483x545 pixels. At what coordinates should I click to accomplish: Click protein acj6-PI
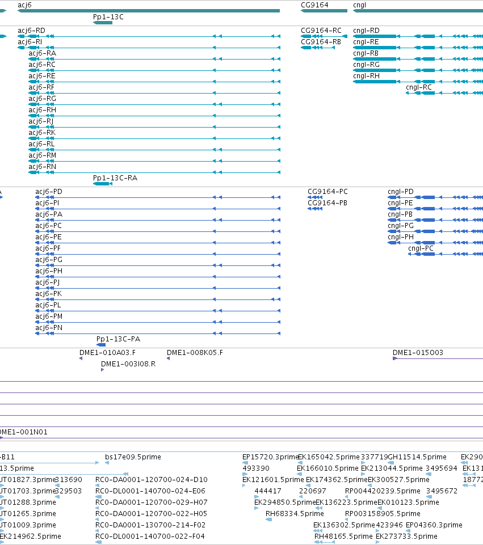pyautogui.click(x=47, y=203)
